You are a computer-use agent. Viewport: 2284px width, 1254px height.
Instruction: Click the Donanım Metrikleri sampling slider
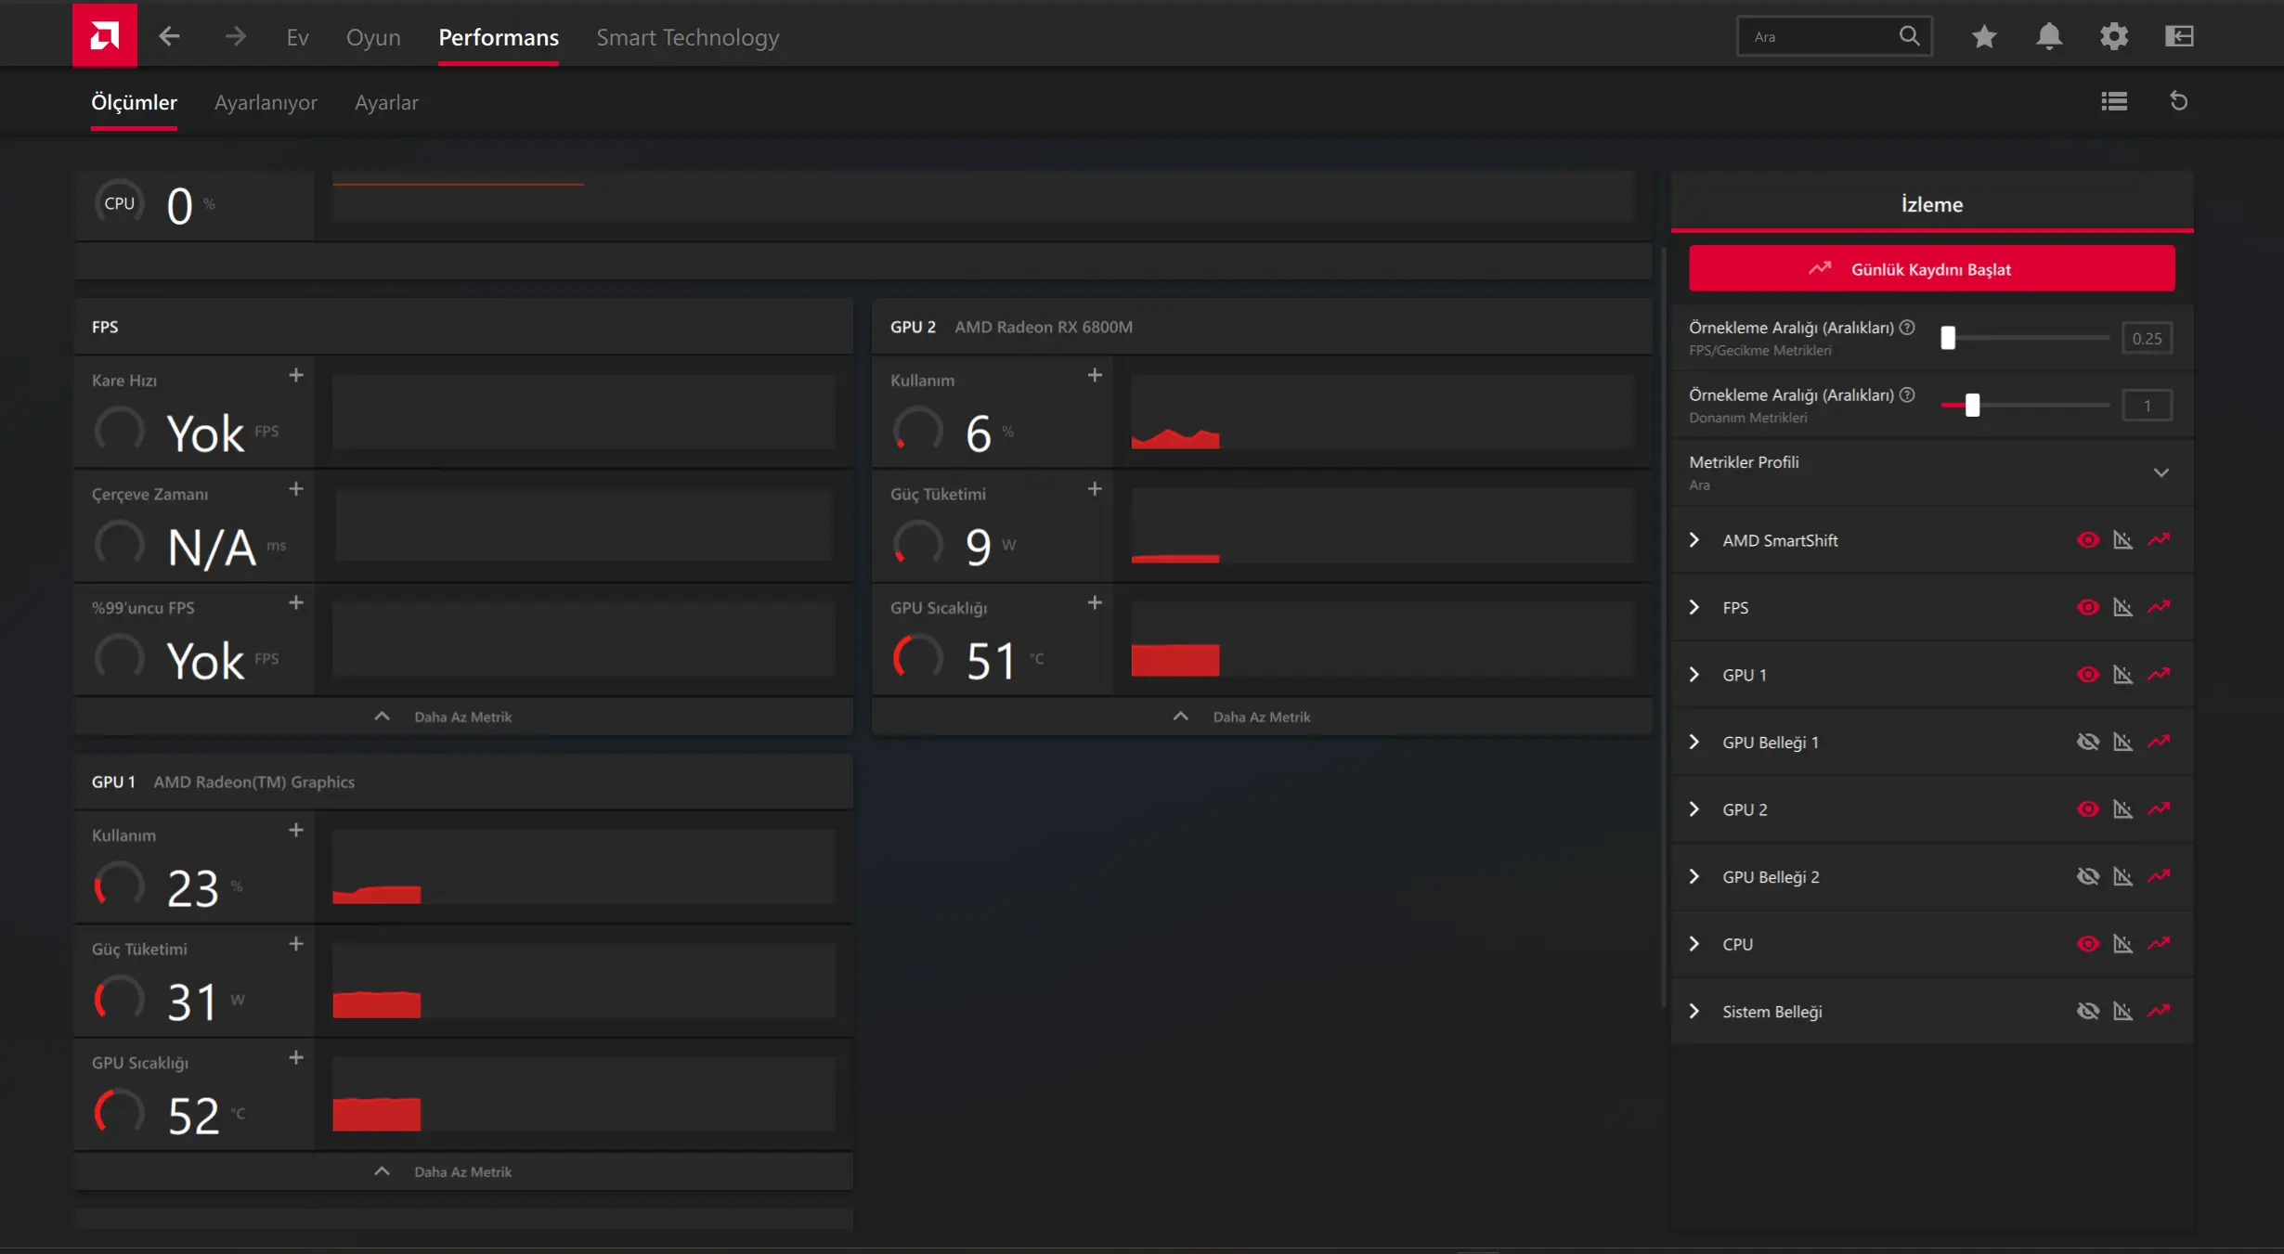coord(2025,406)
